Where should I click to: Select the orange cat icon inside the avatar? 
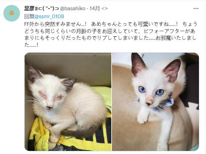point(12,13)
